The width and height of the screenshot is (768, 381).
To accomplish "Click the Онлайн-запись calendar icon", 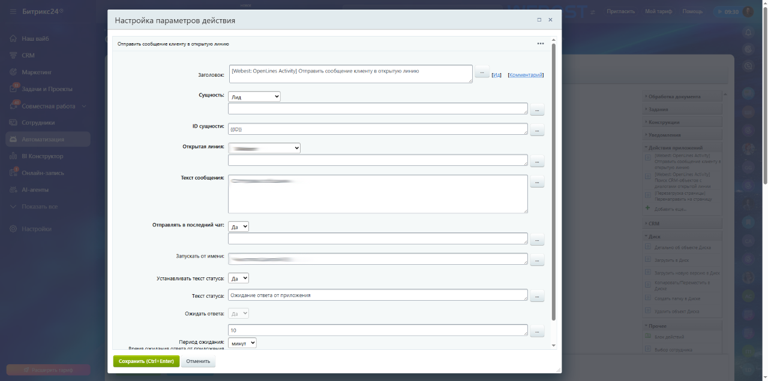I will tap(14, 173).
